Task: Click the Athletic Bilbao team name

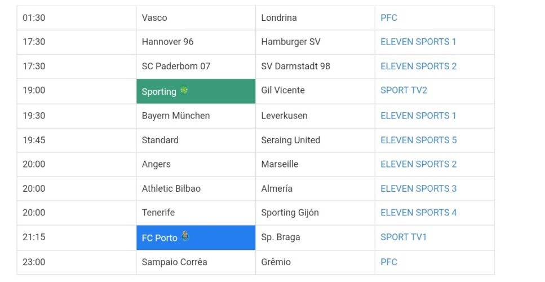Action: click(x=171, y=188)
